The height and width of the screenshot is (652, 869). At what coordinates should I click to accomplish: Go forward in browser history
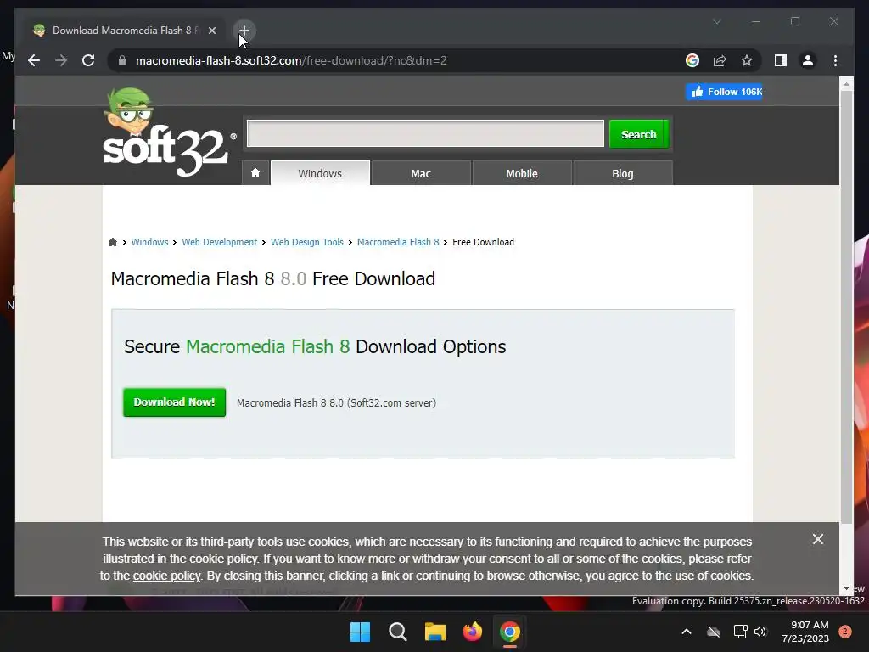(61, 60)
